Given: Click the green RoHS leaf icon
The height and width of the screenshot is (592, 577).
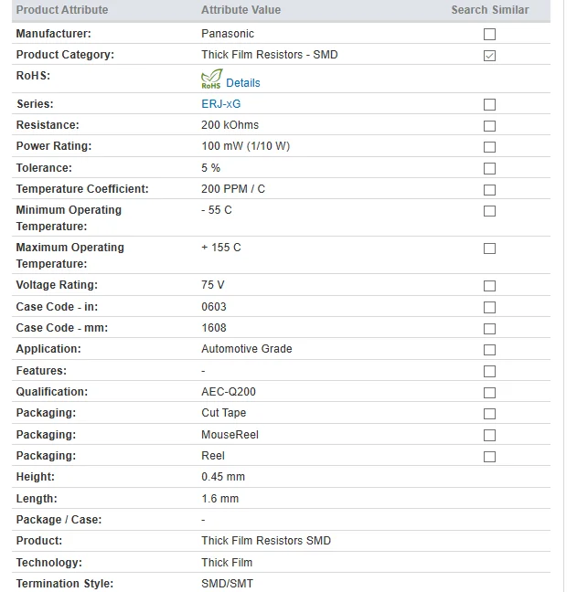Looking at the screenshot, I should pos(211,79).
